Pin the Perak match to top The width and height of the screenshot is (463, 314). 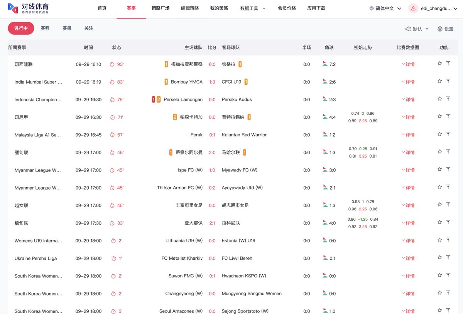(448, 134)
